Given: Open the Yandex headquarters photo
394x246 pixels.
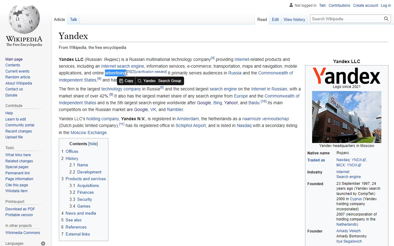Looking at the screenshot, I should (347, 117).
